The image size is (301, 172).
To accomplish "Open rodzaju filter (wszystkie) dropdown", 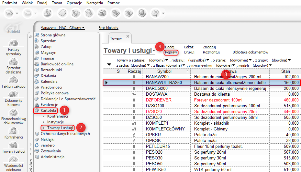I will point(199,60).
